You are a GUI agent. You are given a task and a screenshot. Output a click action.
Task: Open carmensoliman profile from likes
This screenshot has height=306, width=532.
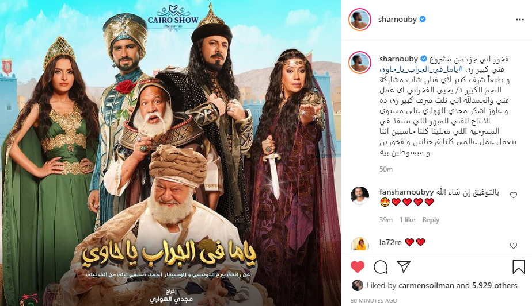point(426,286)
